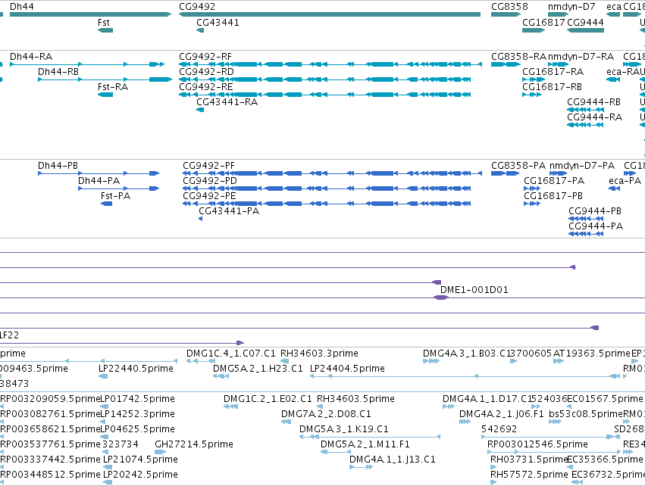This screenshot has width=645, height=486.
Task: Click the GH27214.5prime label
Action: click(x=194, y=445)
